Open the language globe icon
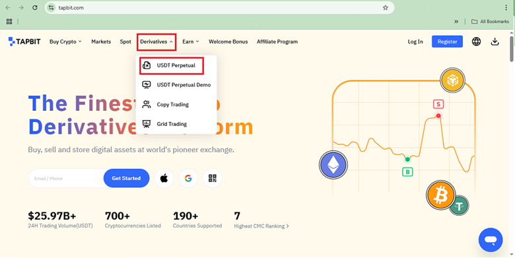Screen dimensions: 515x258 (x=476, y=42)
